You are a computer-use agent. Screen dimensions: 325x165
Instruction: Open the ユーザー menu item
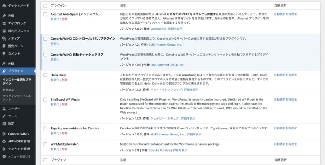[18, 109]
